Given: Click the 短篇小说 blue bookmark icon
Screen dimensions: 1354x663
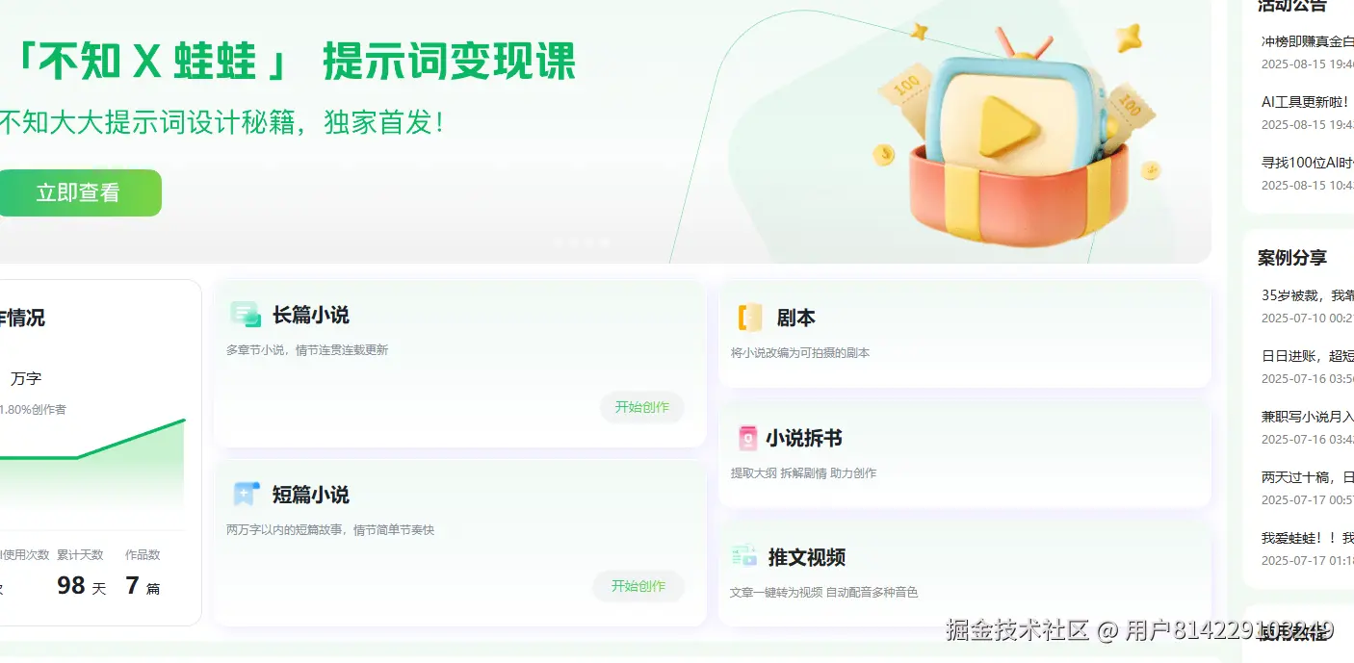Looking at the screenshot, I should (x=246, y=495).
